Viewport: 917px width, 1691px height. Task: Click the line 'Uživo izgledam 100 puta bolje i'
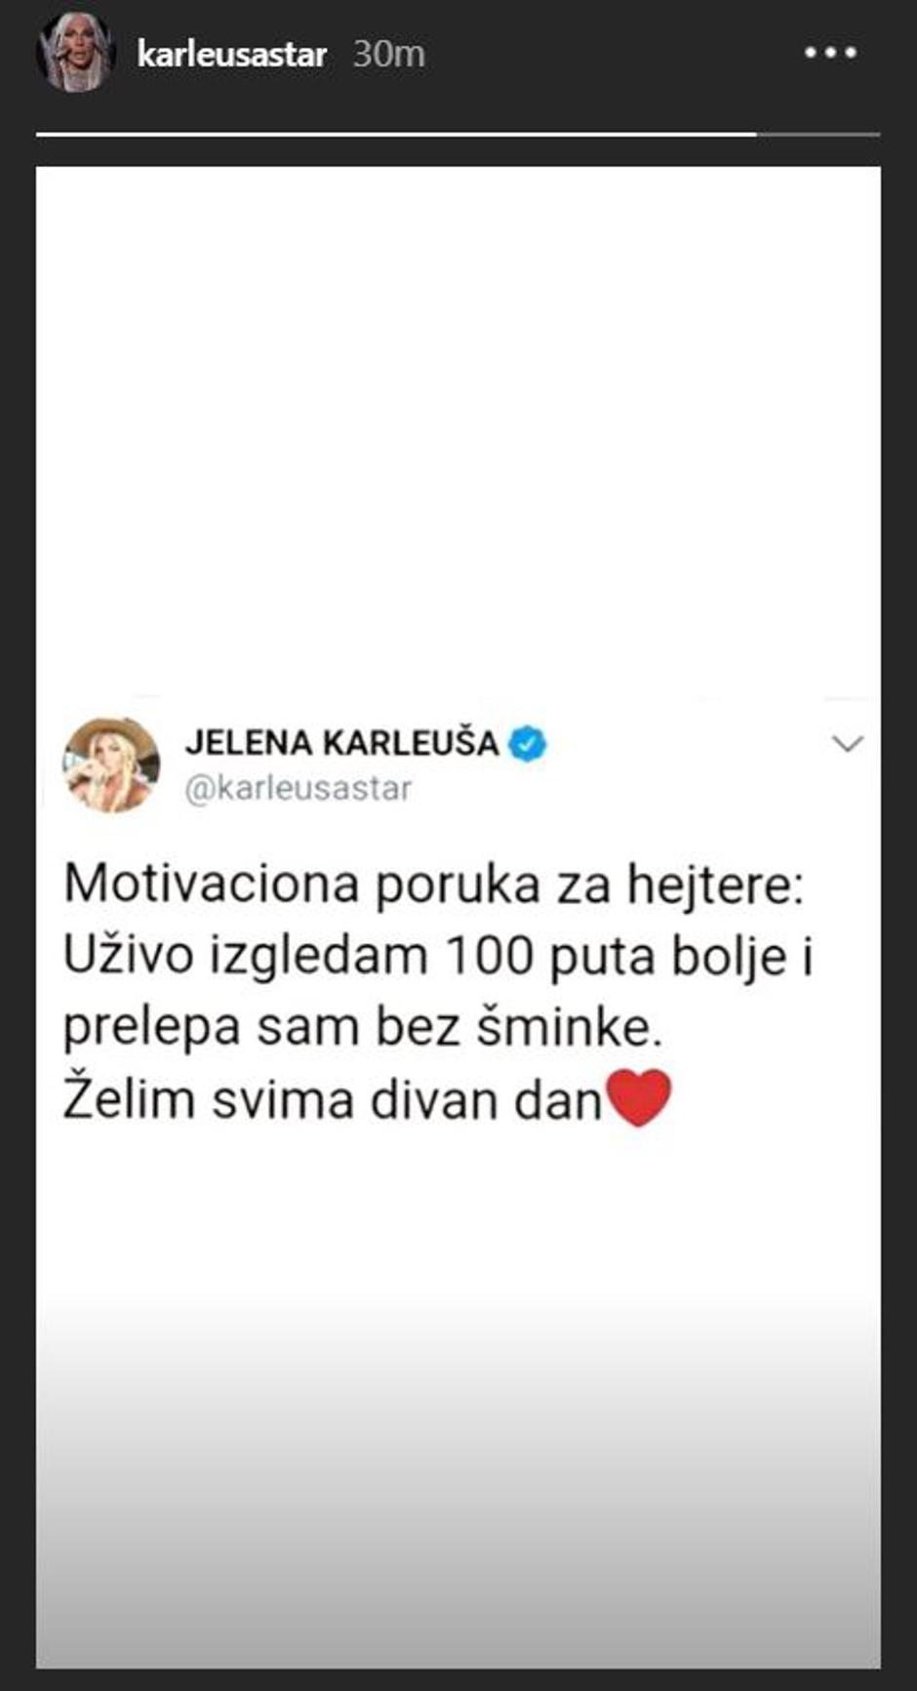(438, 956)
